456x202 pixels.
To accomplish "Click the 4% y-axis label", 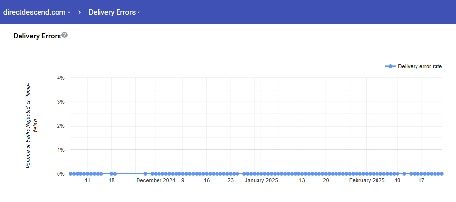I will click(x=60, y=78).
